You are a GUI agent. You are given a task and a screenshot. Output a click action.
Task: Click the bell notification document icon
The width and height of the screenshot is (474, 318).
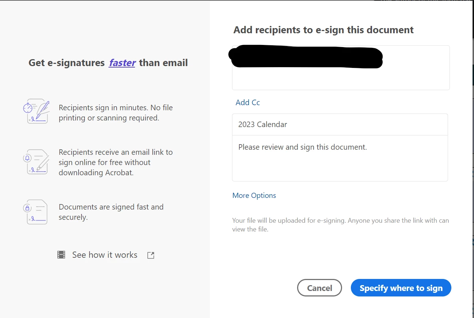pos(36,162)
